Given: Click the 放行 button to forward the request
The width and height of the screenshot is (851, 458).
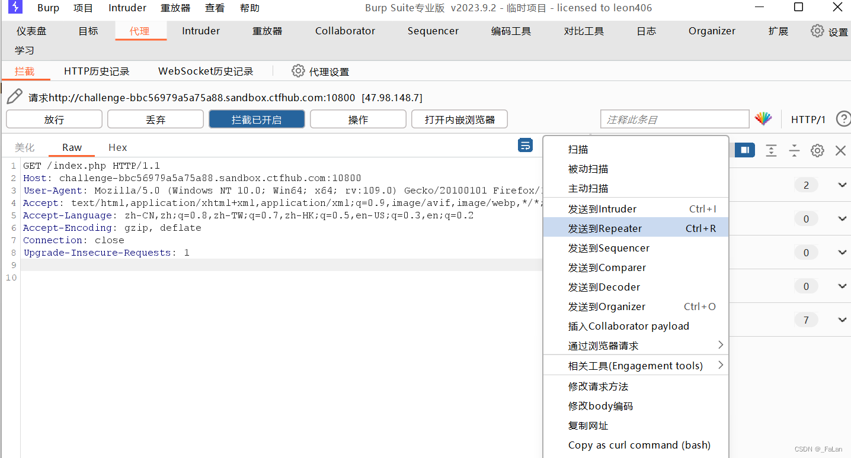Looking at the screenshot, I should pyautogui.click(x=54, y=118).
